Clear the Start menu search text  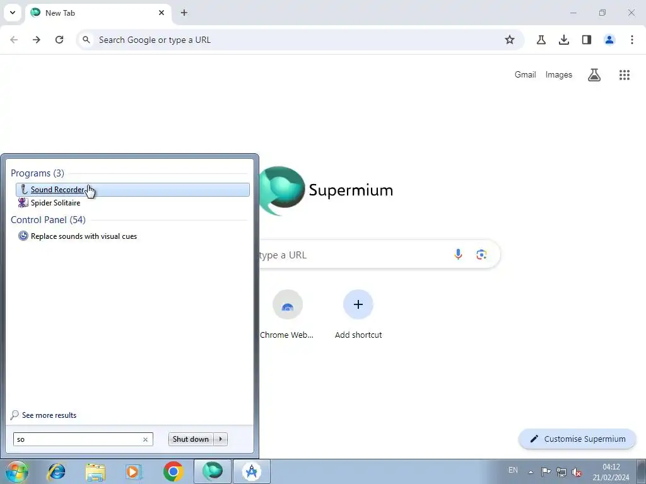tap(146, 439)
